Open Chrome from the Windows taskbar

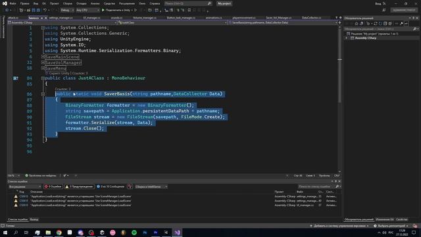coord(59,232)
